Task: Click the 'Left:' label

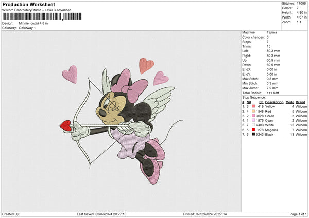Action: click(245, 51)
